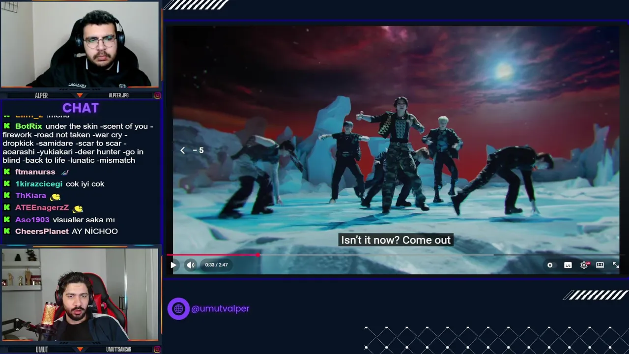Click the CHAT heading

(81, 108)
